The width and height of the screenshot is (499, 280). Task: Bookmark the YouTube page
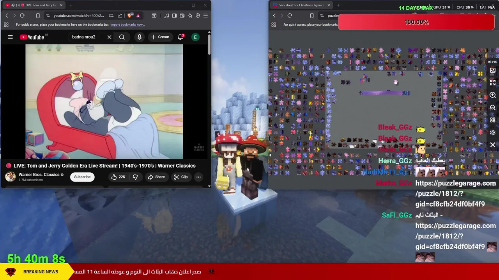38,16
